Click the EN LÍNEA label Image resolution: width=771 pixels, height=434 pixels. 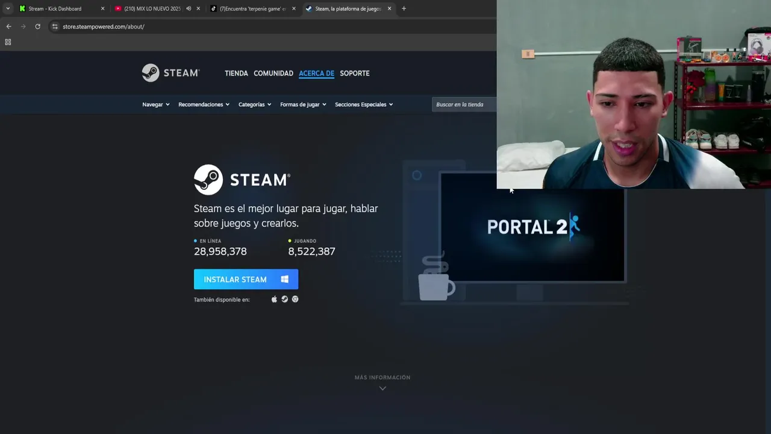pos(210,241)
